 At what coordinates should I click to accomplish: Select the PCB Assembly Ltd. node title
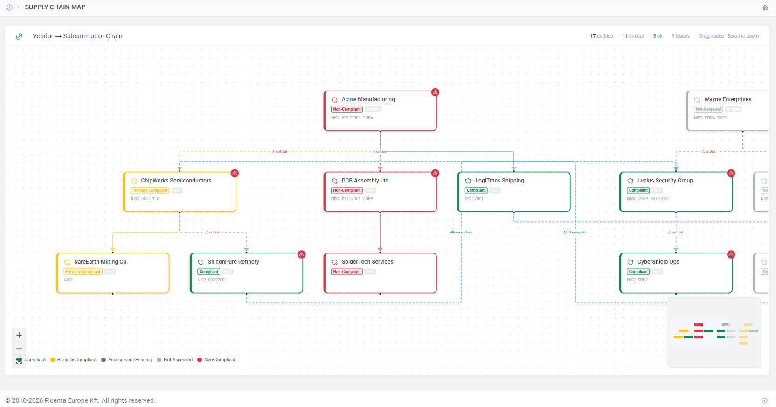coord(366,181)
